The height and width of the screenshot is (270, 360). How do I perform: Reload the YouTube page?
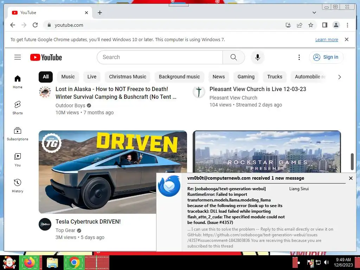(35, 25)
